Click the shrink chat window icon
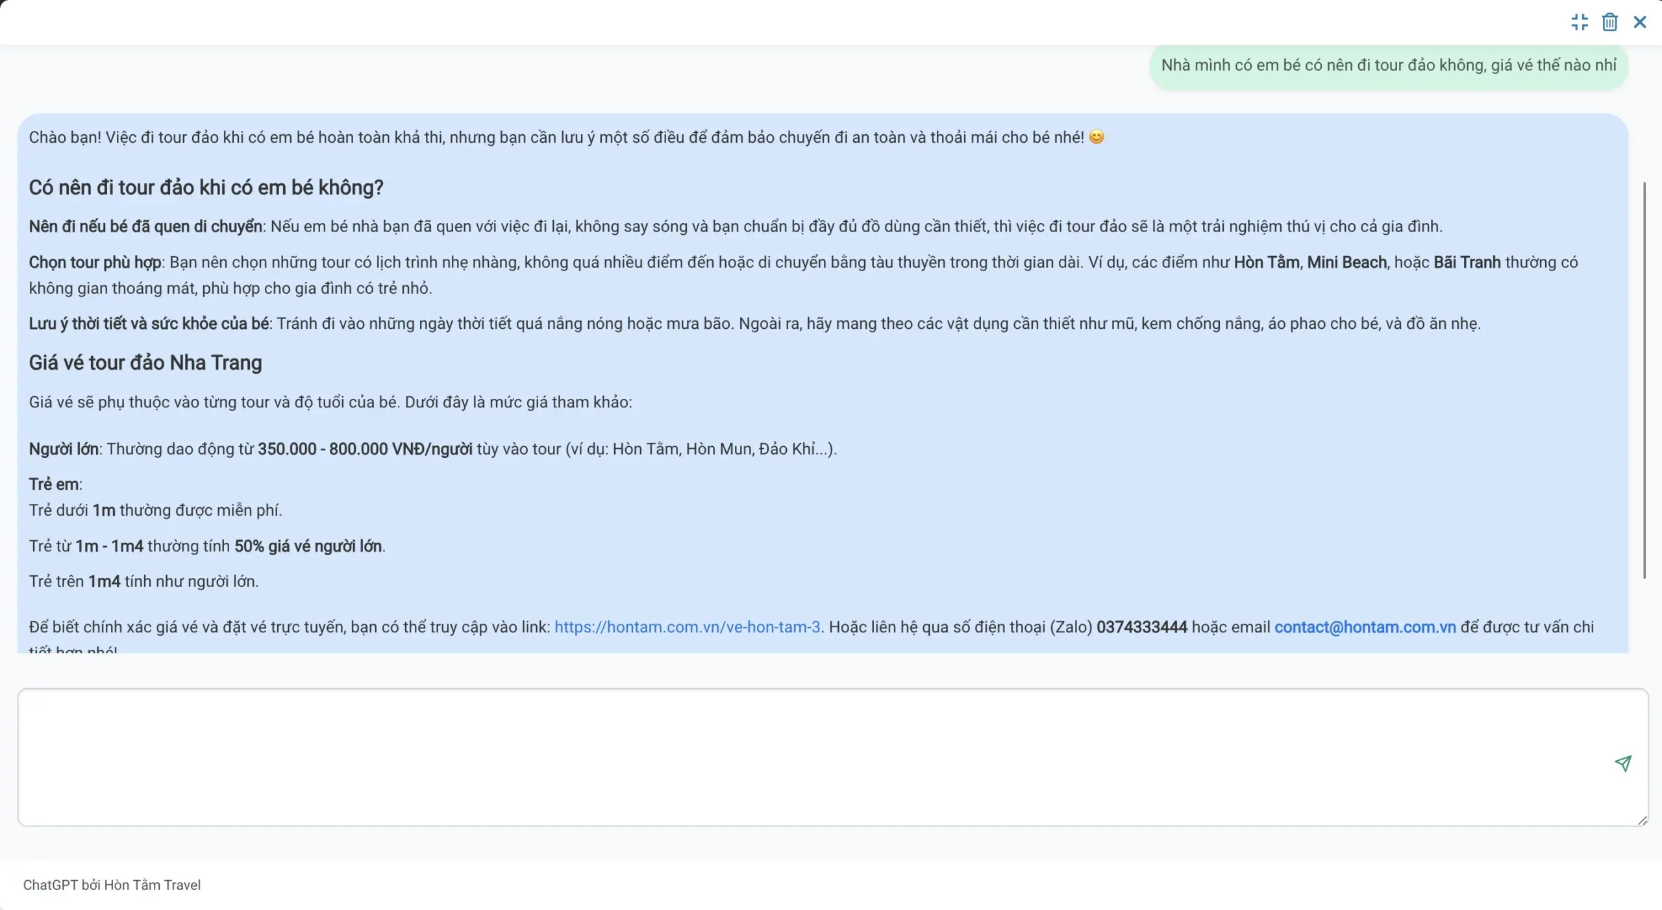Screen dimensions: 1662x910 [1579, 22]
